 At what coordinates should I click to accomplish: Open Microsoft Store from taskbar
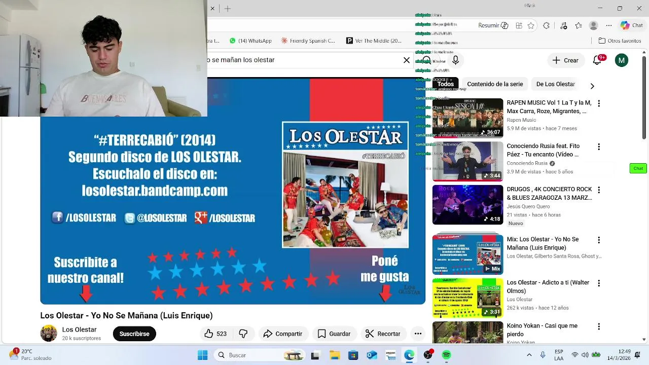(x=353, y=355)
